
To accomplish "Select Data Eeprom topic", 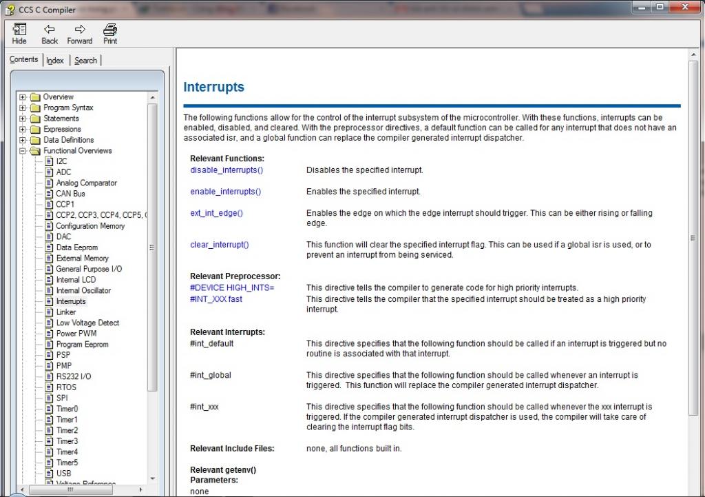I will click(77, 247).
